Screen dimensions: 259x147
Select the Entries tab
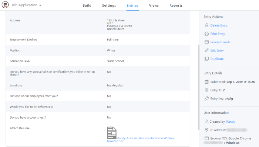pos(132,6)
